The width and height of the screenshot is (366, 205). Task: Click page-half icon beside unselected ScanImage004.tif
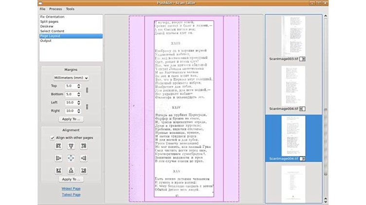302,109
